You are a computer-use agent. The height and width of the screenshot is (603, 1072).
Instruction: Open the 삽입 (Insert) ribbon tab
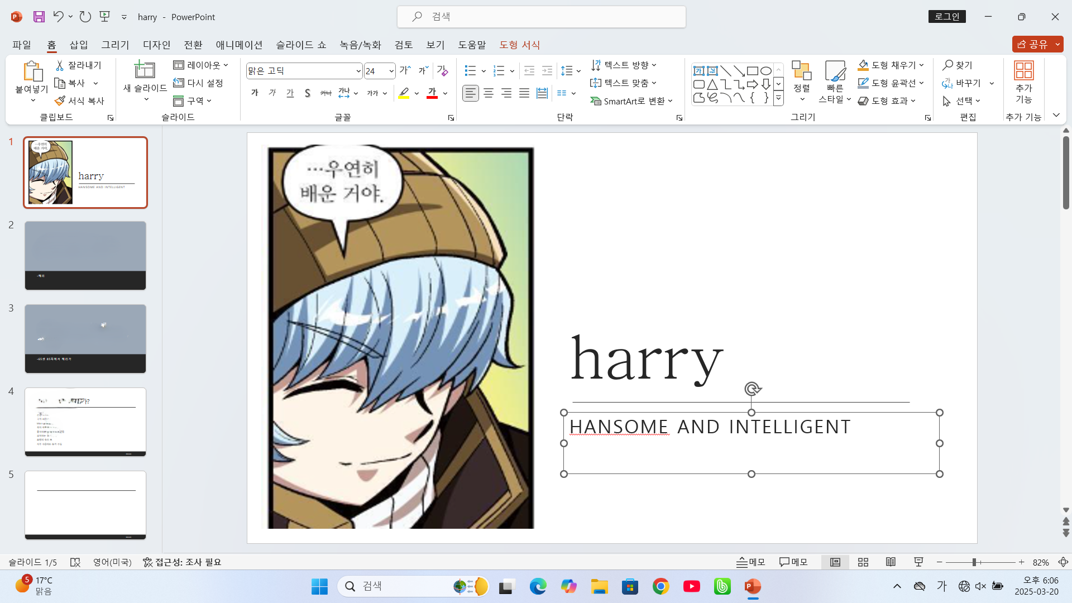(x=79, y=45)
